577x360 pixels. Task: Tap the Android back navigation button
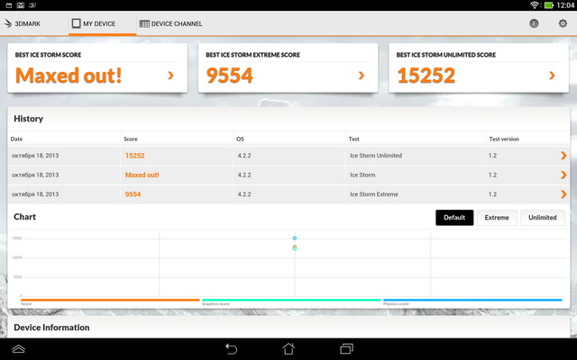[231, 348]
